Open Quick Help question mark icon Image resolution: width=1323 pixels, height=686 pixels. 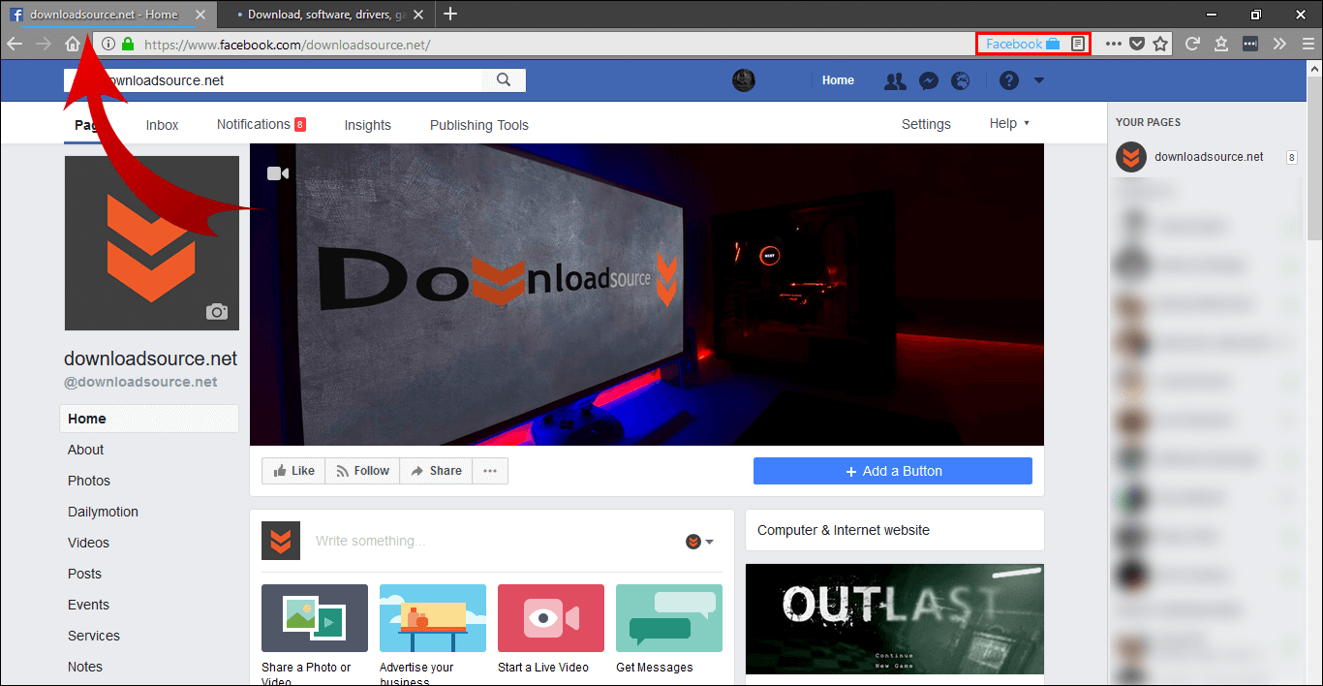[1009, 80]
